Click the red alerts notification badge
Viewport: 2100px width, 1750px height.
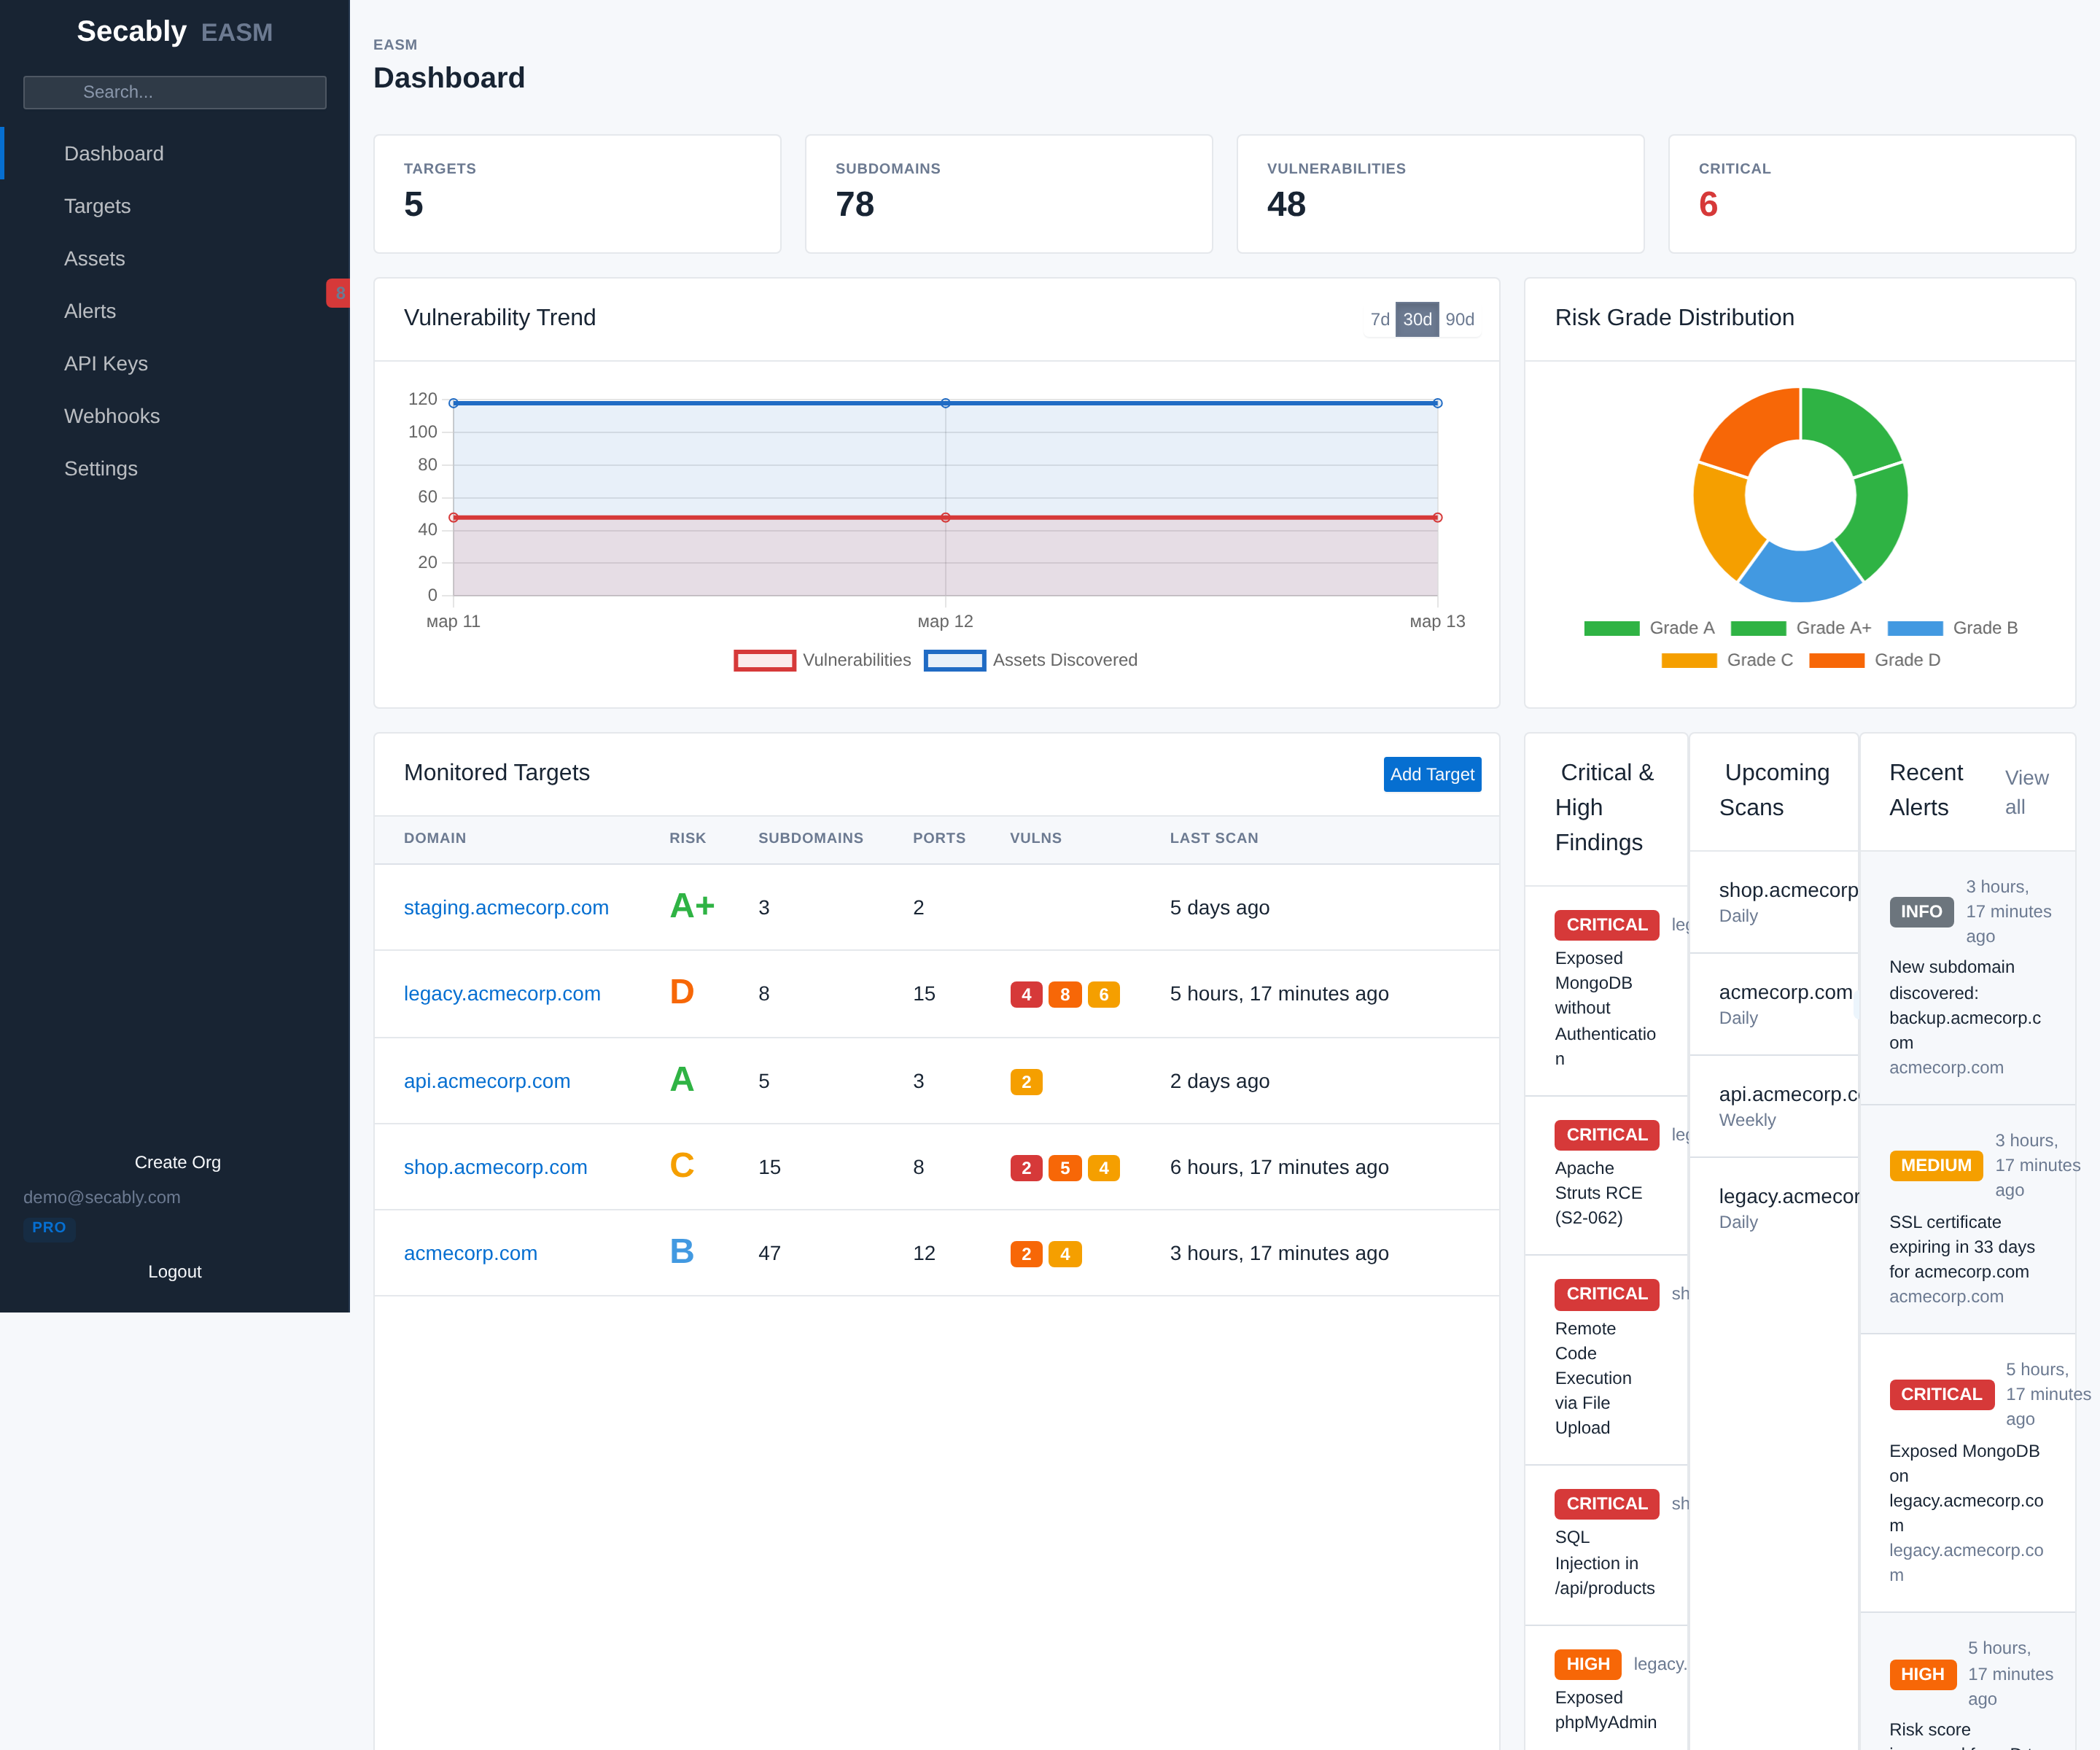click(x=339, y=293)
